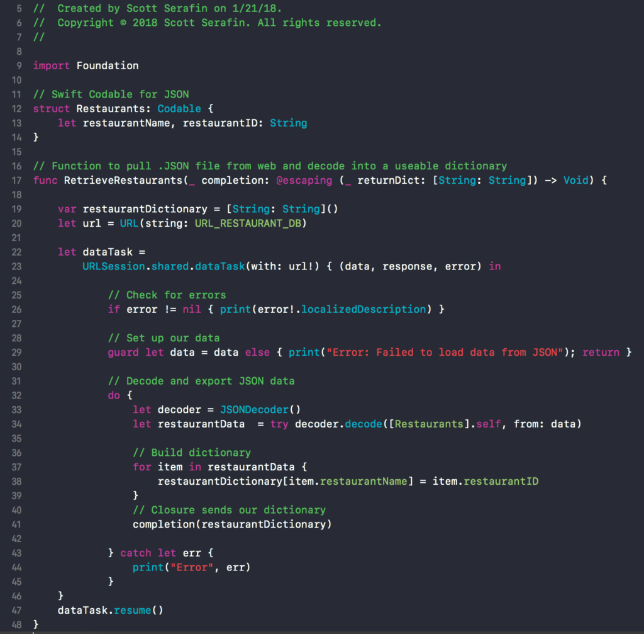Click the comment '// Build dictionary'
Image resolution: width=644 pixels, height=634 pixels.
[x=192, y=453]
